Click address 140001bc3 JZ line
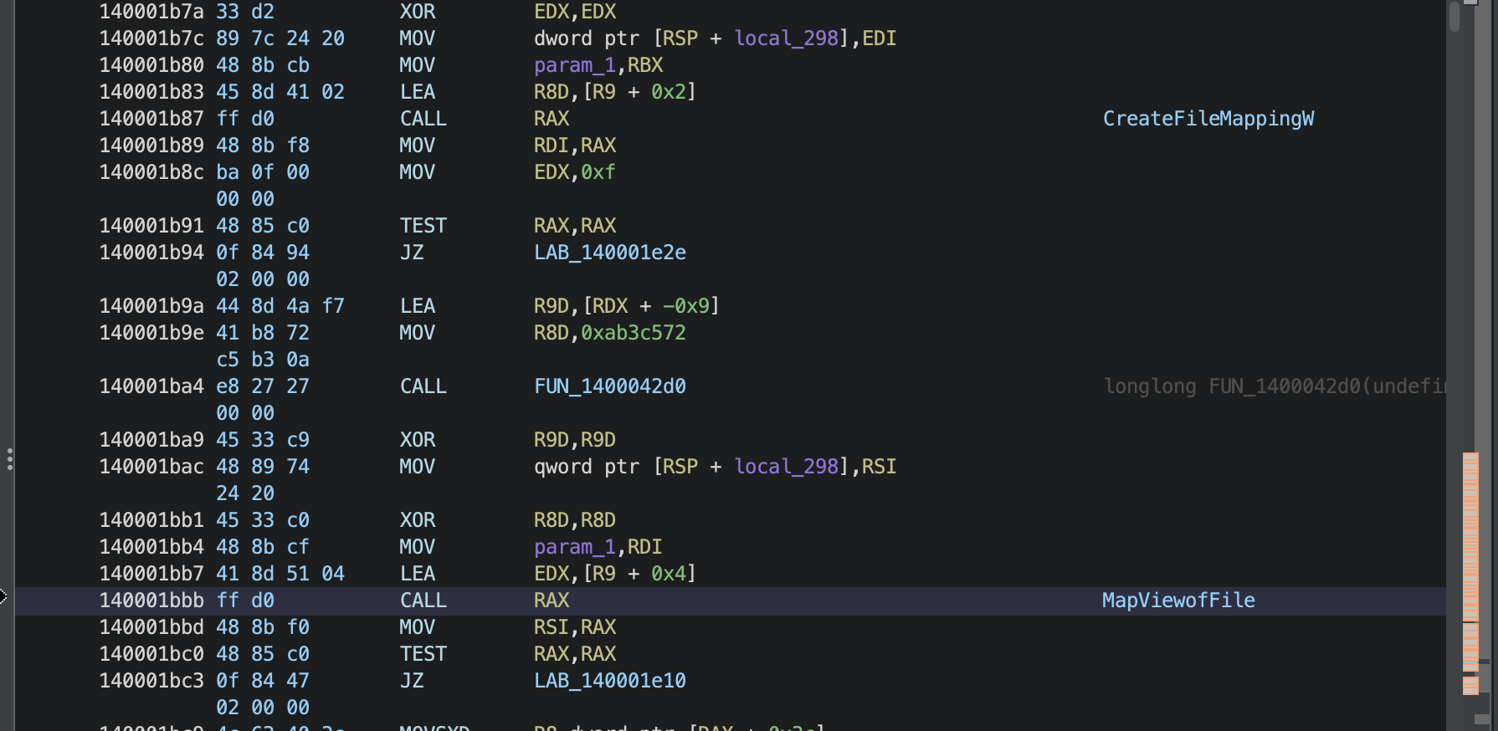This screenshot has height=731, width=1498. pyautogui.click(x=151, y=681)
